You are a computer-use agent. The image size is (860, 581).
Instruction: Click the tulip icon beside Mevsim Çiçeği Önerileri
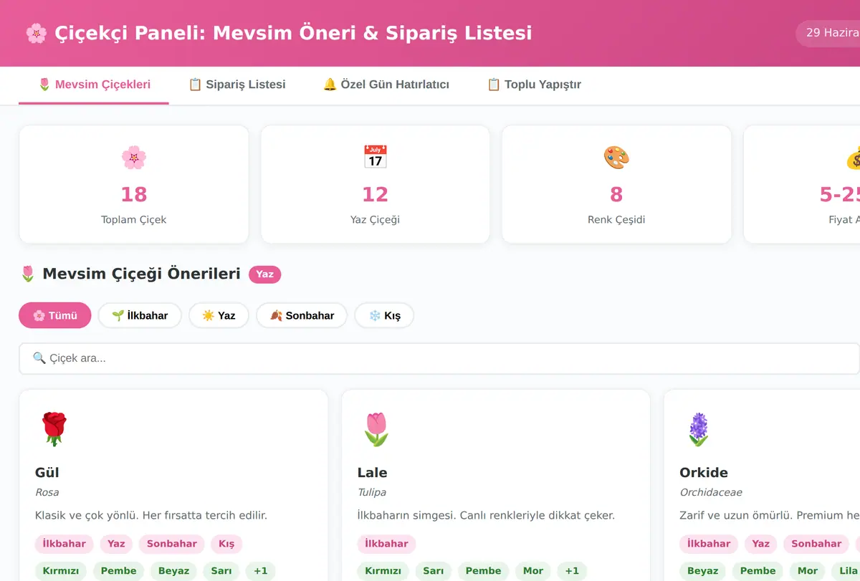[28, 274]
